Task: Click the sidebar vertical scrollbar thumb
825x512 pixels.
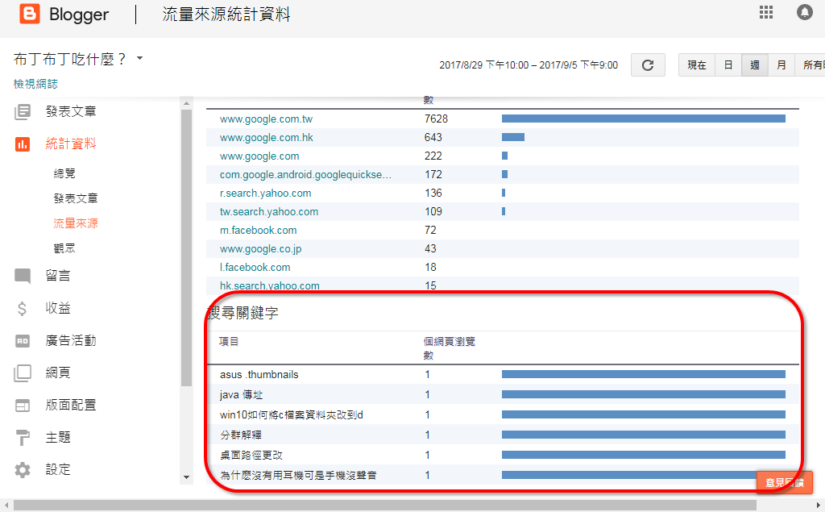Action: tap(186, 248)
